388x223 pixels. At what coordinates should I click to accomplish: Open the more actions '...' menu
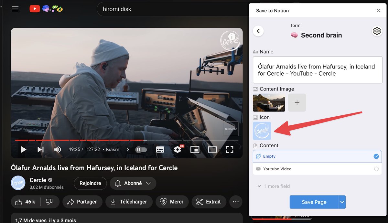(x=236, y=202)
